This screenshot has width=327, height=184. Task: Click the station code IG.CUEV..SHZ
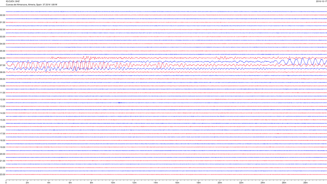click(13, 1)
